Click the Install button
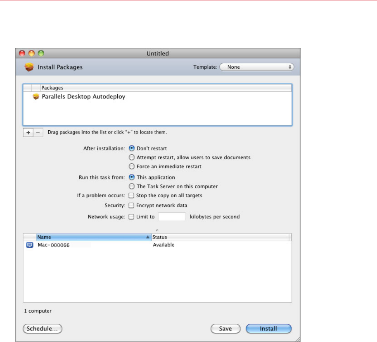Viewport: 377px width, 342px height. click(x=268, y=329)
